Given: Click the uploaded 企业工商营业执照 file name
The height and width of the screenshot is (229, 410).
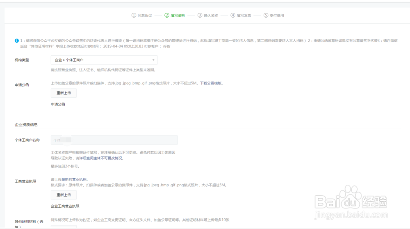Looking at the screenshot, I should [x=65, y=206].
